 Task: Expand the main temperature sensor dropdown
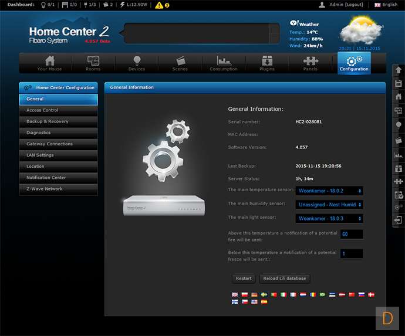[x=329, y=191]
